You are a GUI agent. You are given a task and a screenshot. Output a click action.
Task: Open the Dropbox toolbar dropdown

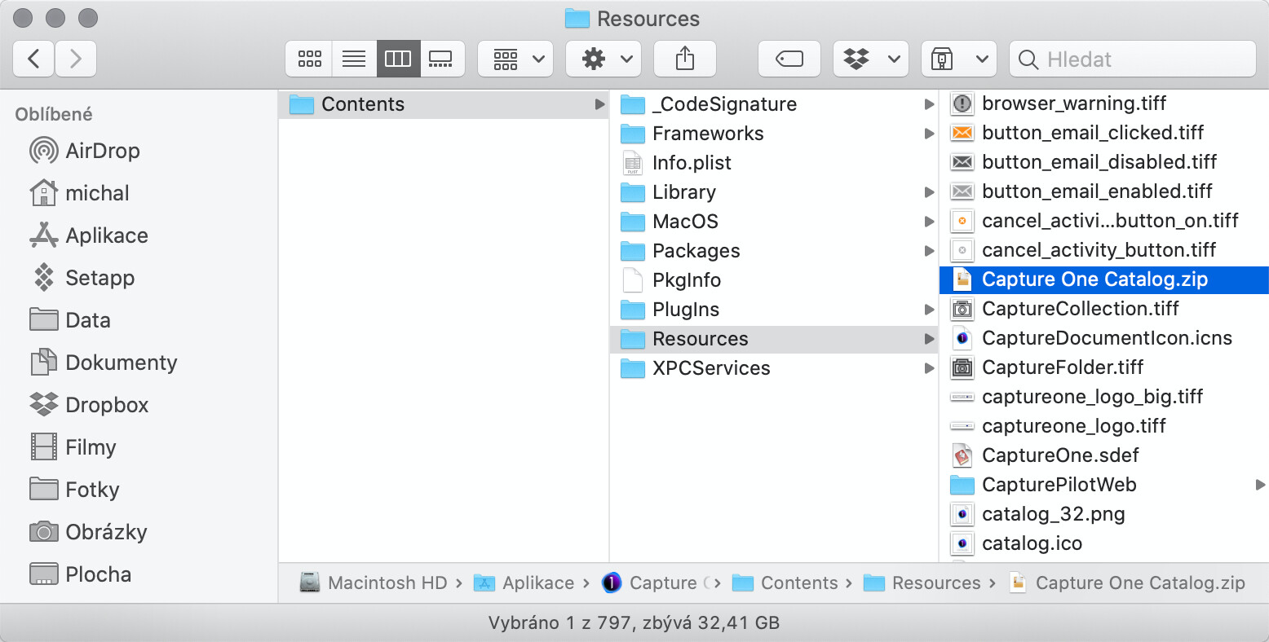coord(871,59)
